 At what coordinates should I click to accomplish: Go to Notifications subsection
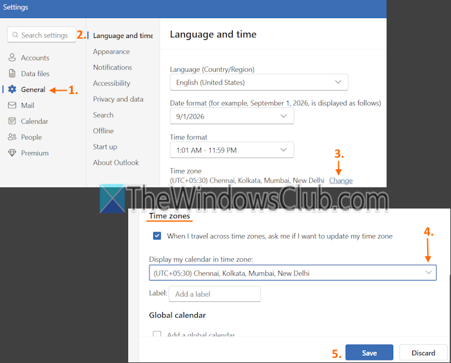click(113, 67)
